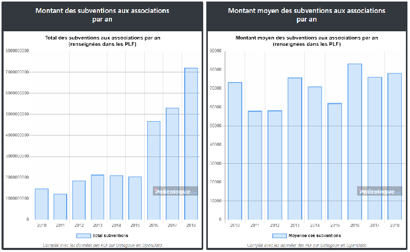Click the Politologue watermark in the average chart

click(x=379, y=191)
